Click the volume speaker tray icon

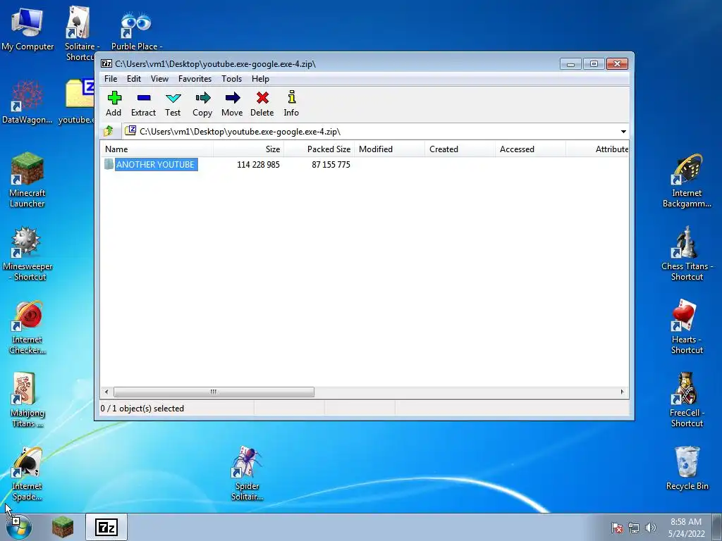point(650,528)
